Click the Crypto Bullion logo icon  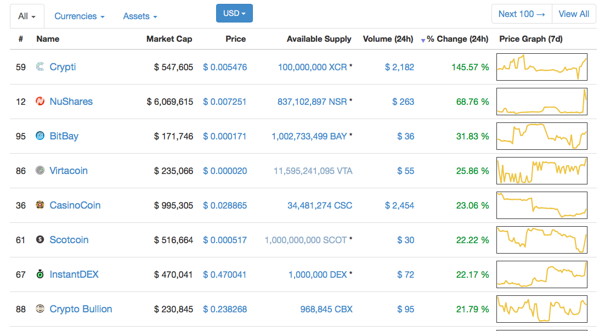[x=40, y=309]
